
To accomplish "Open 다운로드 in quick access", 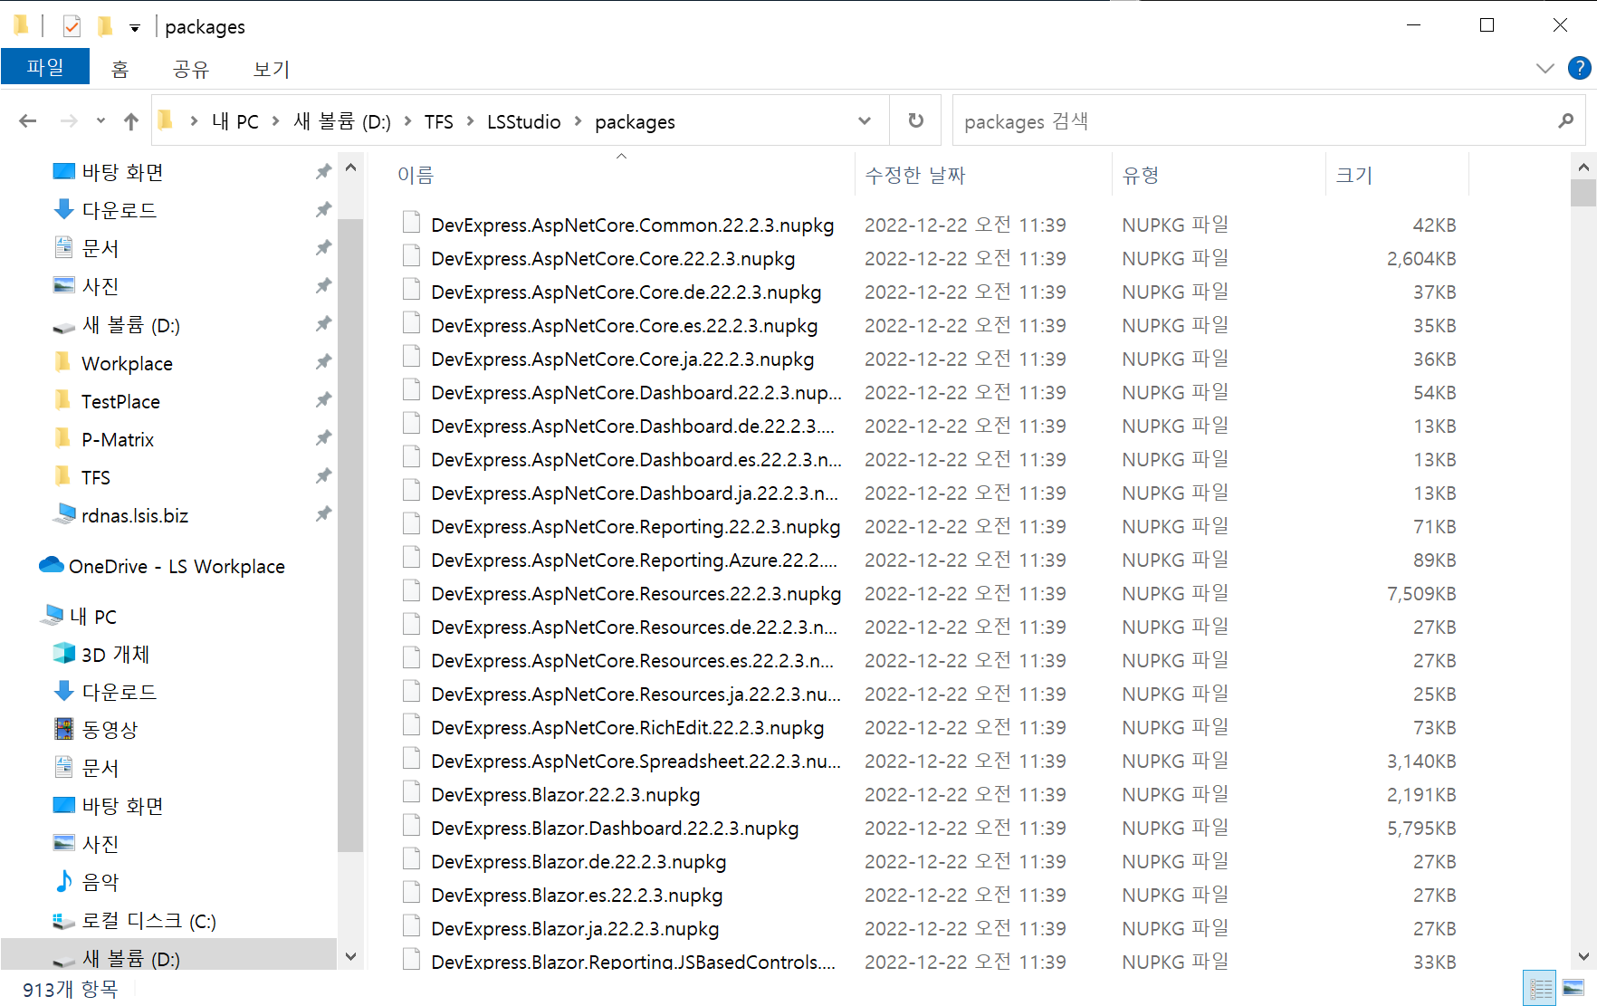I will [119, 210].
